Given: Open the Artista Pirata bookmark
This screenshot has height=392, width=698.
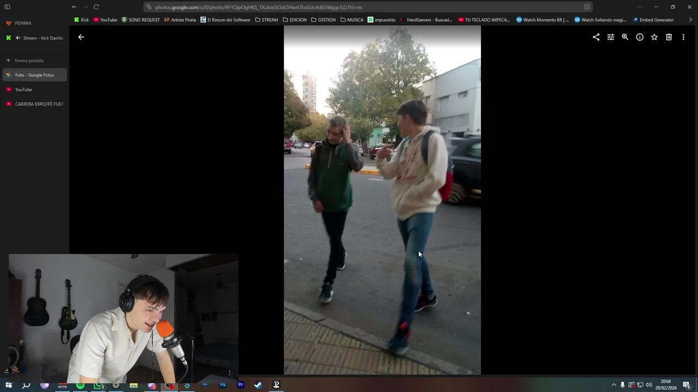Looking at the screenshot, I should (x=180, y=20).
